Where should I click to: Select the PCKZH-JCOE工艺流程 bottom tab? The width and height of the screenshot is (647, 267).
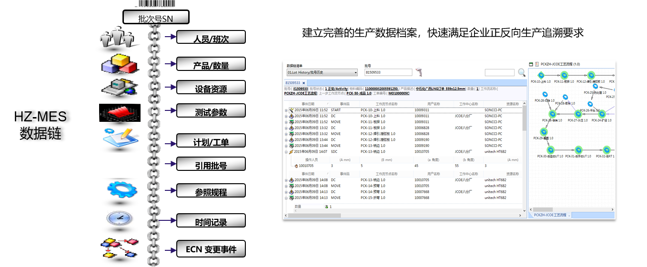pos(550,215)
